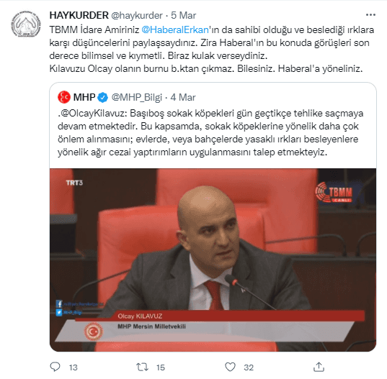The image size is (387, 379).
Task: Click the 4 Mar date of quoted tweet
Action: point(183,98)
